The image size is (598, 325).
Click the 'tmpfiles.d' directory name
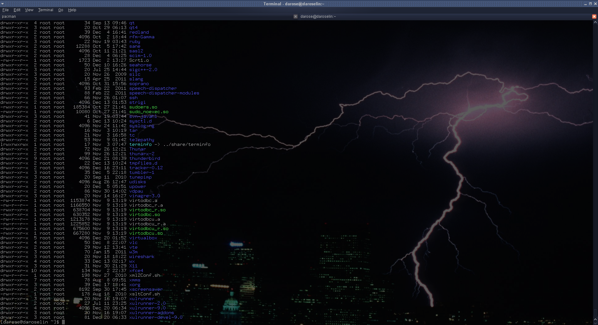click(x=143, y=163)
